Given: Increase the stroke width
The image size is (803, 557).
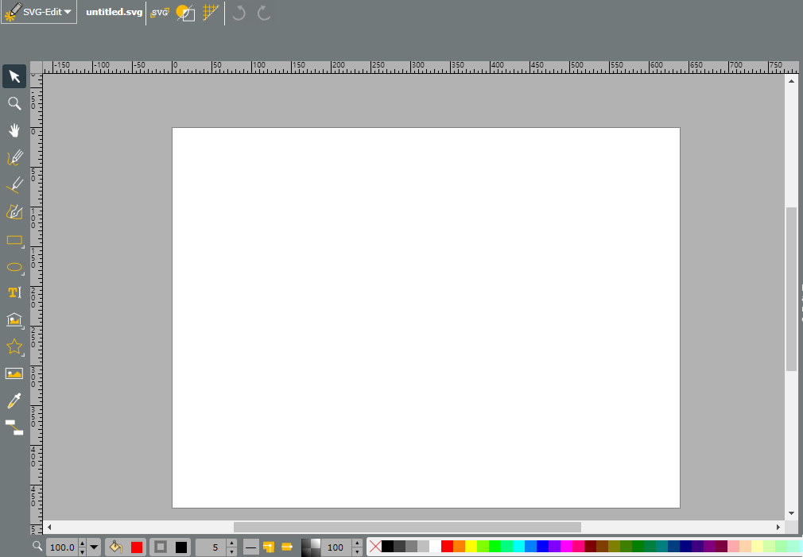Looking at the screenshot, I should point(231,543).
